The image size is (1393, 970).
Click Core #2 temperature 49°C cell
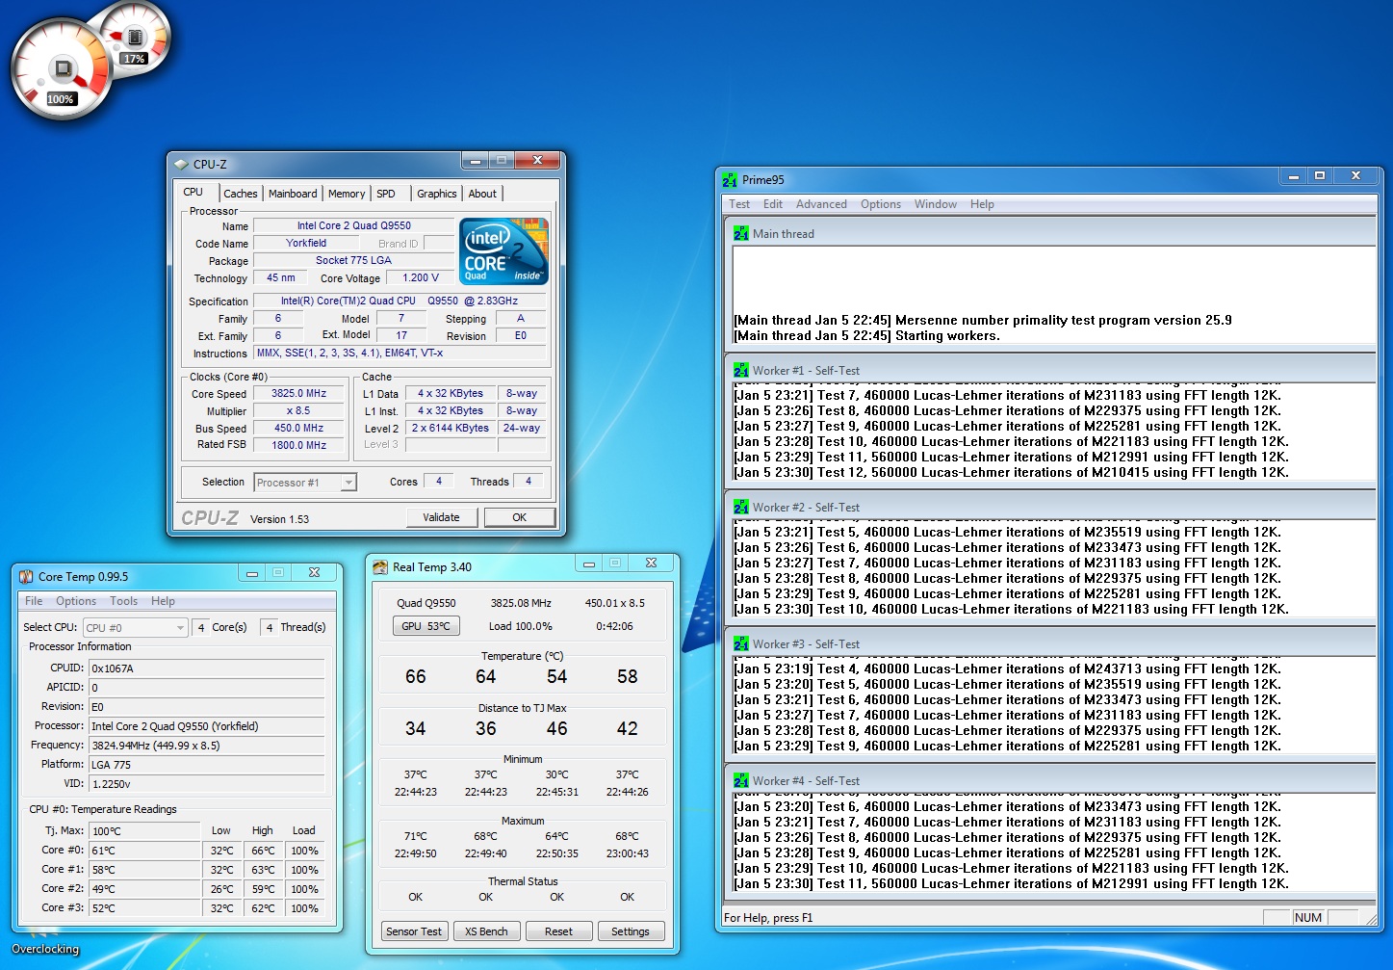[144, 889]
